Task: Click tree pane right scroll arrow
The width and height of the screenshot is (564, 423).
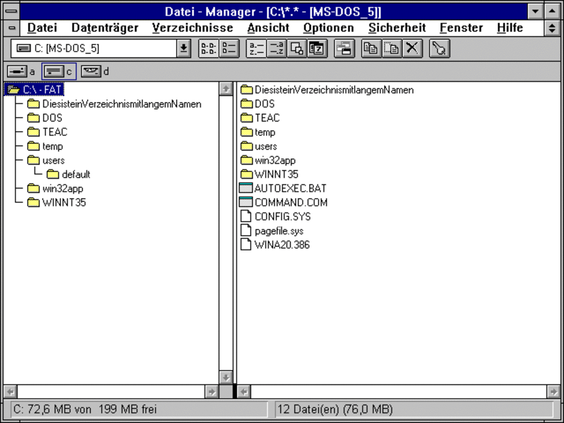Action: (x=211, y=391)
